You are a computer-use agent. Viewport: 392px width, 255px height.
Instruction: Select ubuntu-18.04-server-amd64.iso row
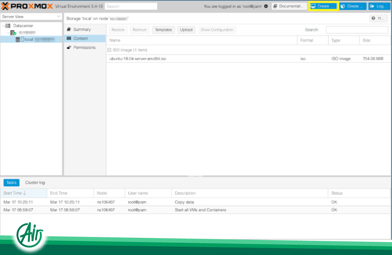coord(248,59)
